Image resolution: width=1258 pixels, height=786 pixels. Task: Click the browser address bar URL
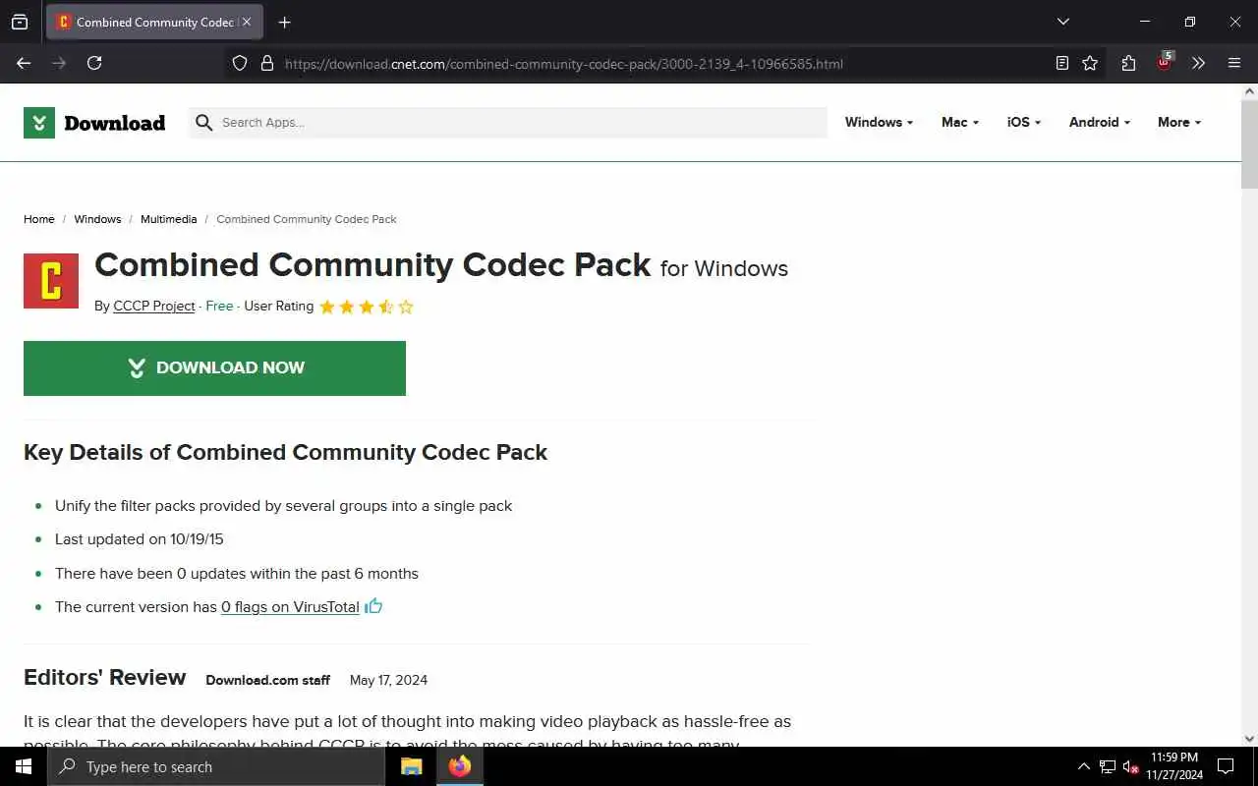point(564,64)
